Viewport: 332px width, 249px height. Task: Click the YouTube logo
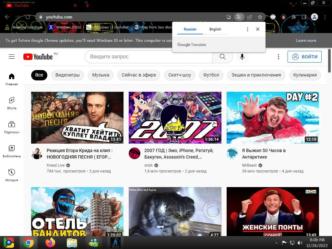tap(38, 57)
